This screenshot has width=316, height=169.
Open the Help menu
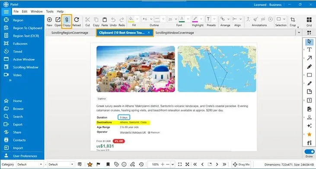coord(60,12)
